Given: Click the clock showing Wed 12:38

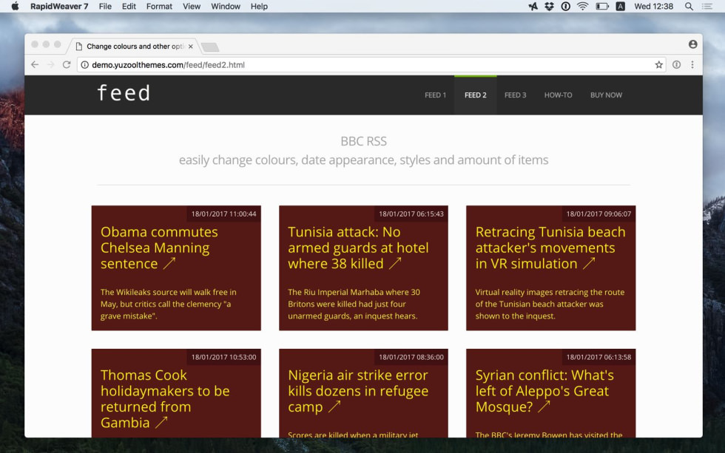Looking at the screenshot, I should pyautogui.click(x=653, y=7).
